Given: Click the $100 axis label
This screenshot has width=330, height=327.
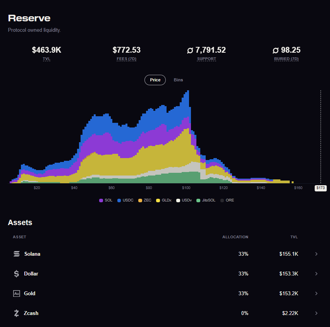Looking at the screenshot, I should [x=186, y=188].
